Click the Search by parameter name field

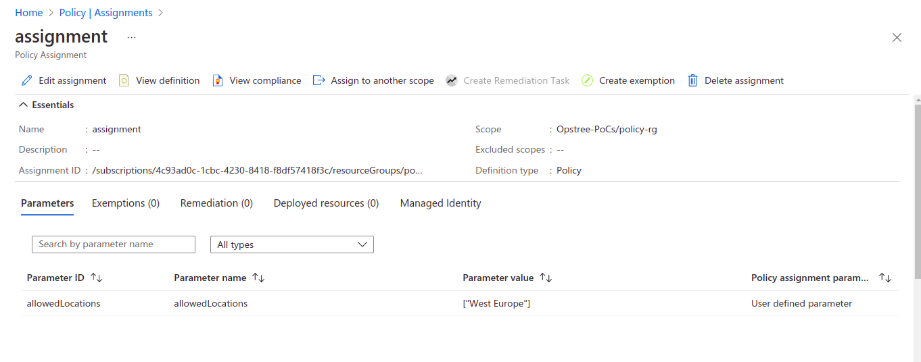[114, 244]
